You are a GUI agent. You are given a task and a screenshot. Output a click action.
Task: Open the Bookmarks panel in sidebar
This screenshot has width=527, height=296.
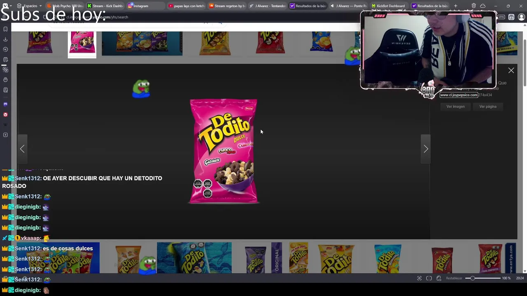click(5, 29)
